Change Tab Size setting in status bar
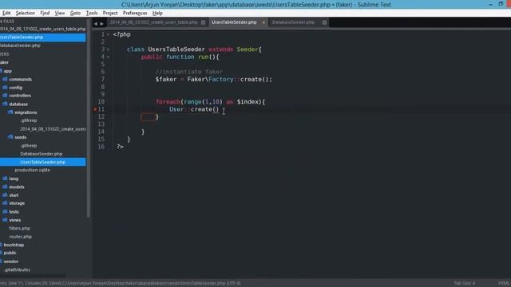 (465, 283)
